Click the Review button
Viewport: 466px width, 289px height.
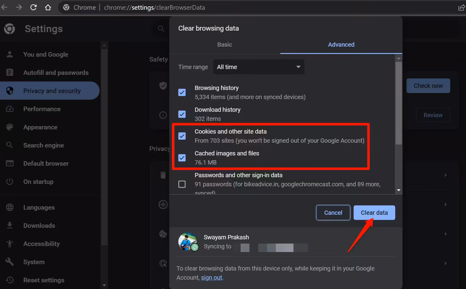(433, 115)
